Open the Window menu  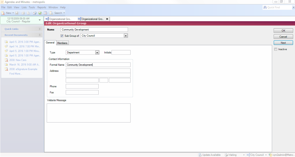[x=53, y=7]
